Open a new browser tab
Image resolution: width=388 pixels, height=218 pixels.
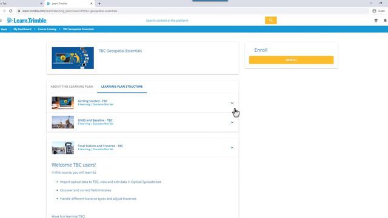pos(99,4)
